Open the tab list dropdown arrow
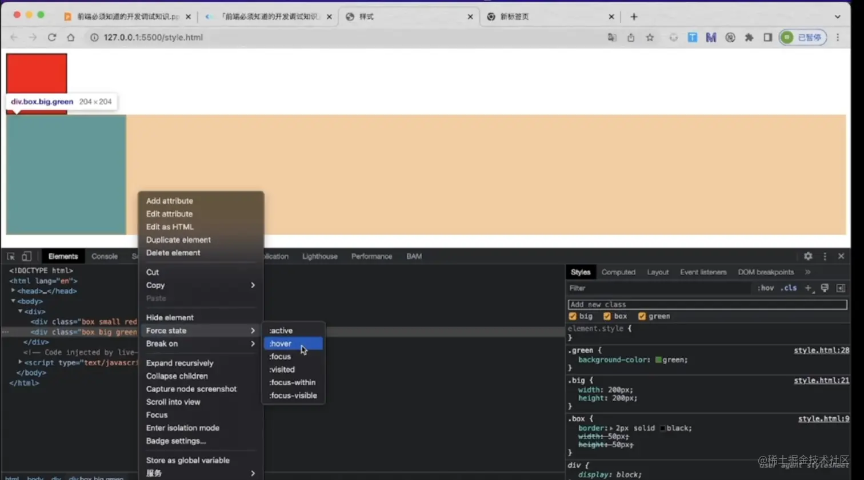Viewport: 864px width, 480px height. click(838, 17)
